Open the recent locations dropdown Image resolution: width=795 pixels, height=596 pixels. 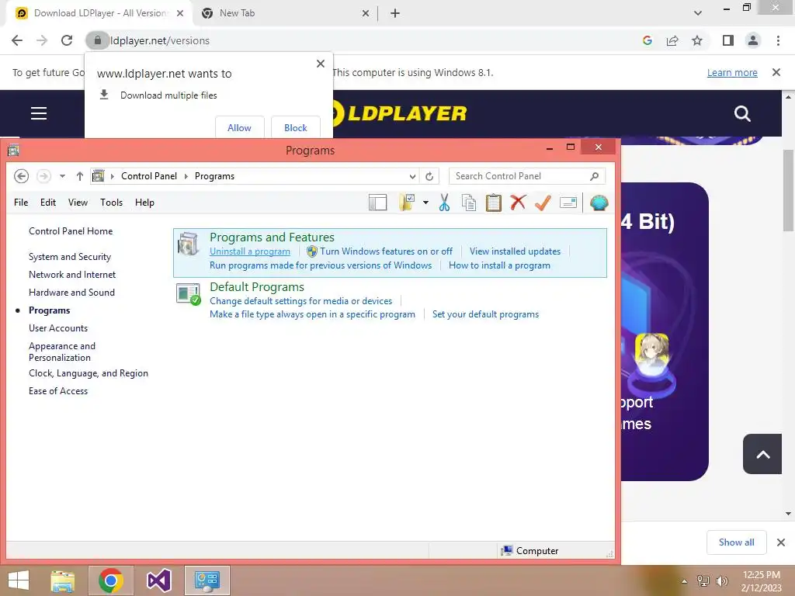point(62,176)
